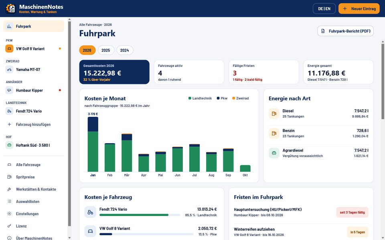Click the Mär bar in the cost chart
Image resolution: width=385 pixels, height=240 pixels.
pos(127,152)
